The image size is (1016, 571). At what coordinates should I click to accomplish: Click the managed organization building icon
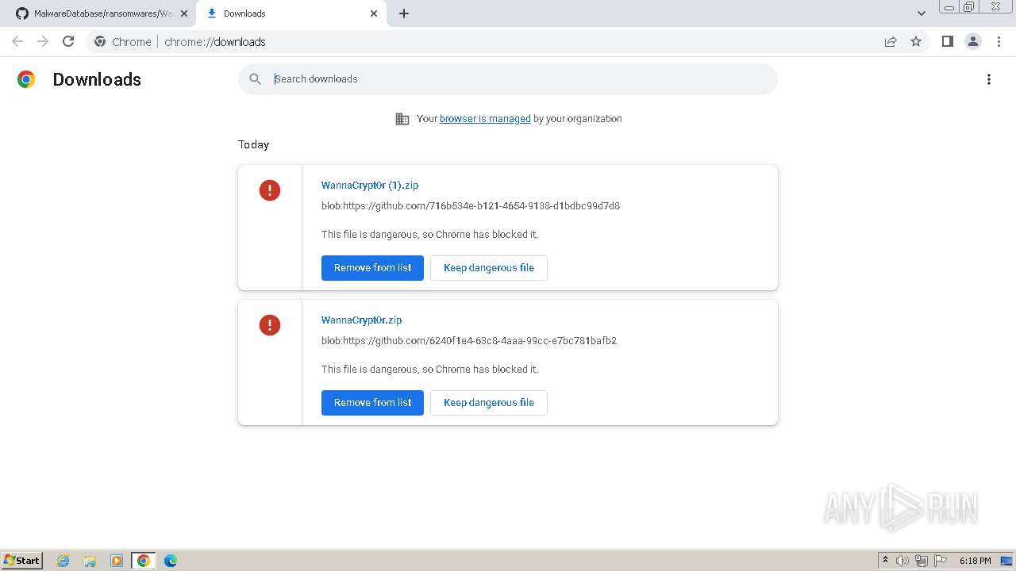tap(402, 119)
